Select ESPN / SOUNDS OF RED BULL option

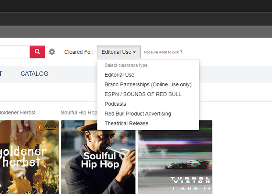click(x=148, y=94)
